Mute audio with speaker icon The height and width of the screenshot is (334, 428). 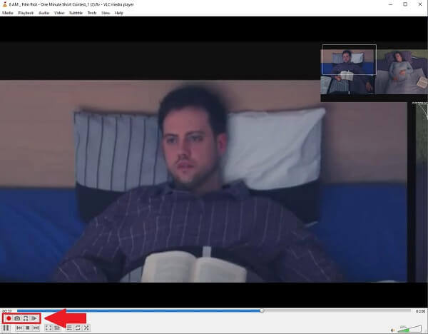click(x=393, y=330)
